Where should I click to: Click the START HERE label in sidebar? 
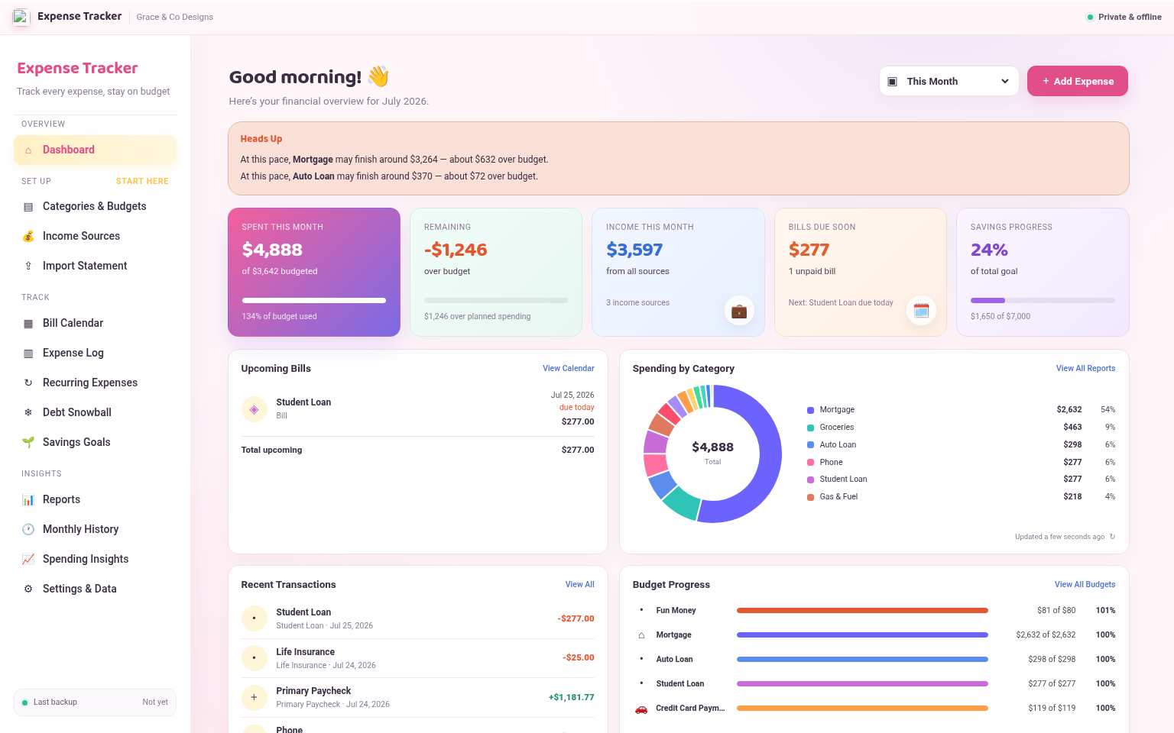[x=142, y=182]
